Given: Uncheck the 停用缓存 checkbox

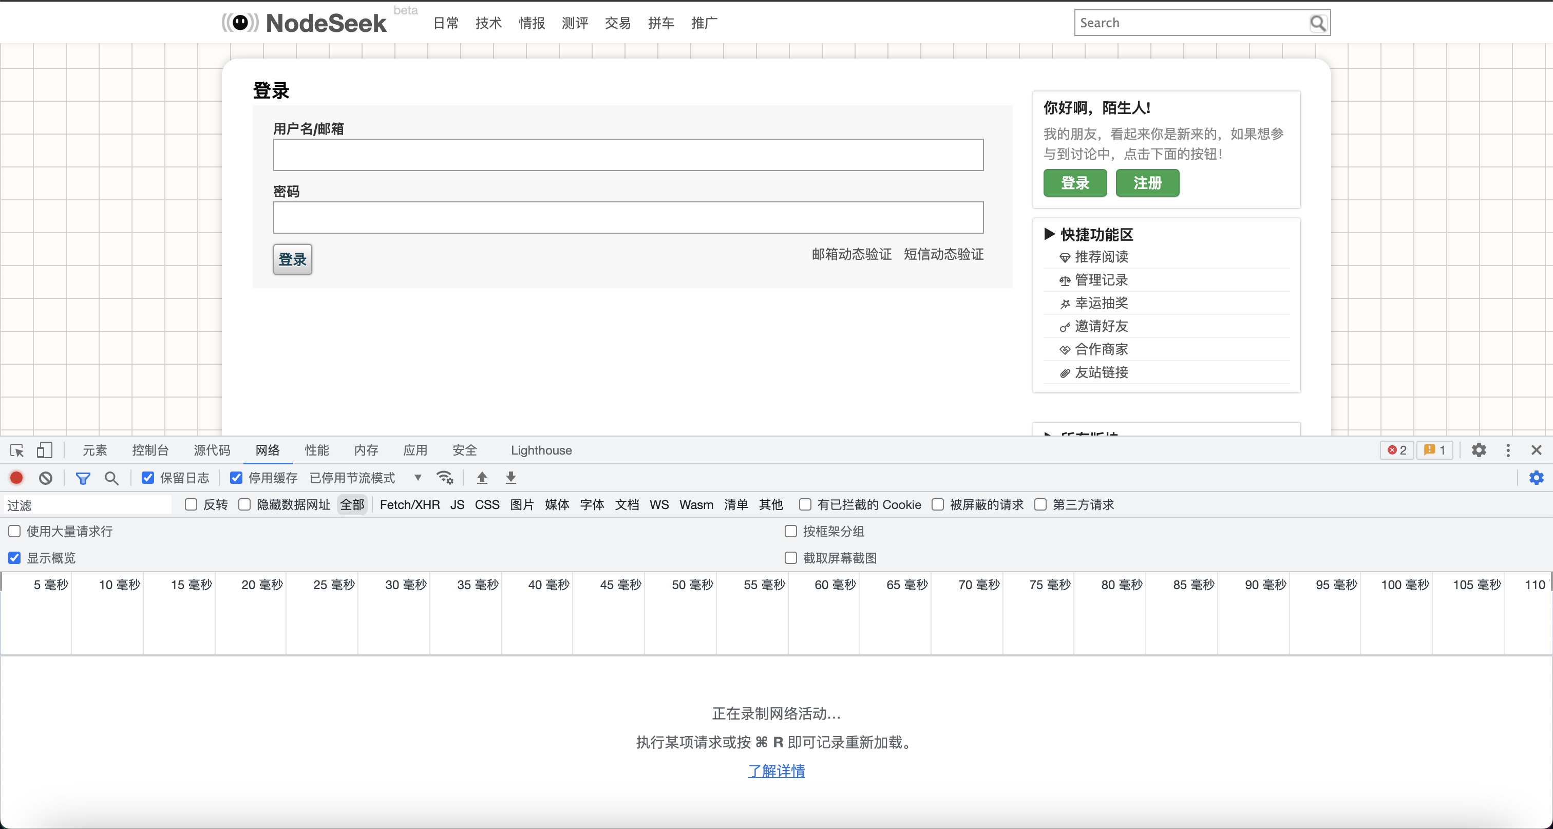Looking at the screenshot, I should (x=236, y=478).
